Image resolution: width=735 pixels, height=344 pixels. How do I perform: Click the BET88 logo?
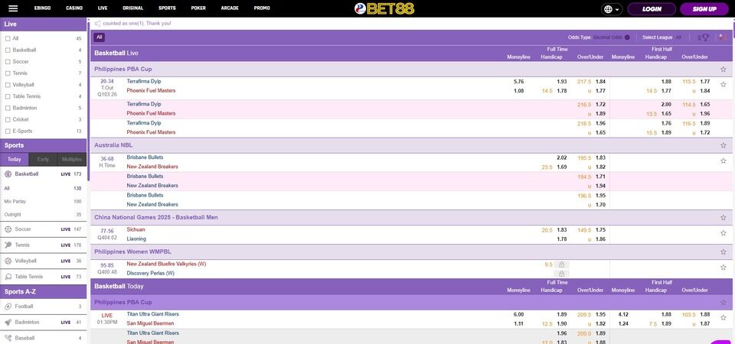click(384, 8)
